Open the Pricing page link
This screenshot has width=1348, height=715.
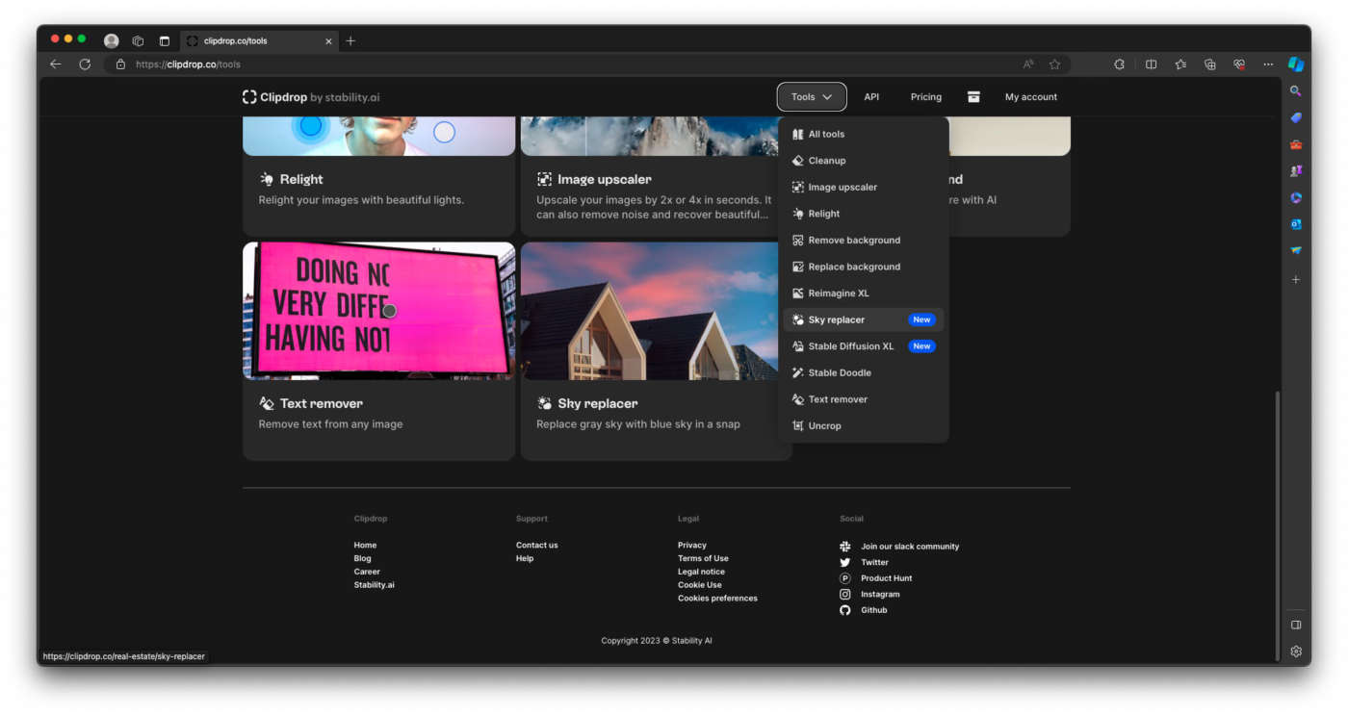pyautogui.click(x=925, y=97)
